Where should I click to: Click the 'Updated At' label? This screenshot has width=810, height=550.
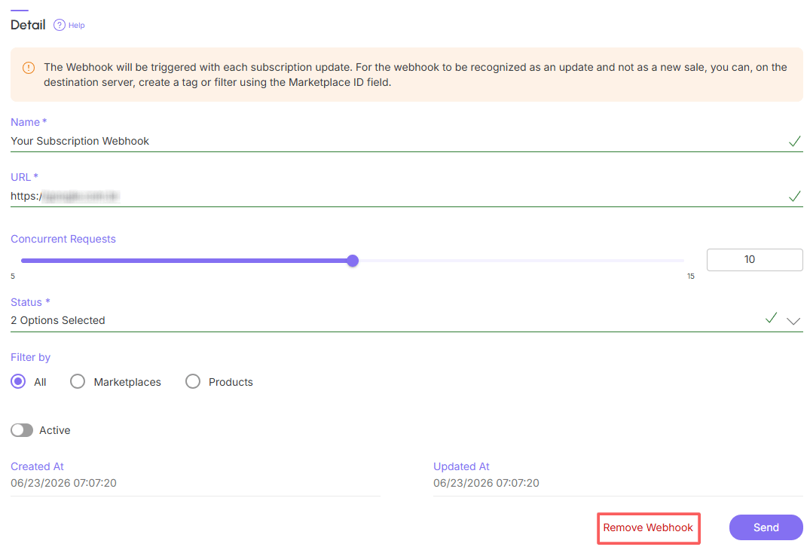(461, 467)
